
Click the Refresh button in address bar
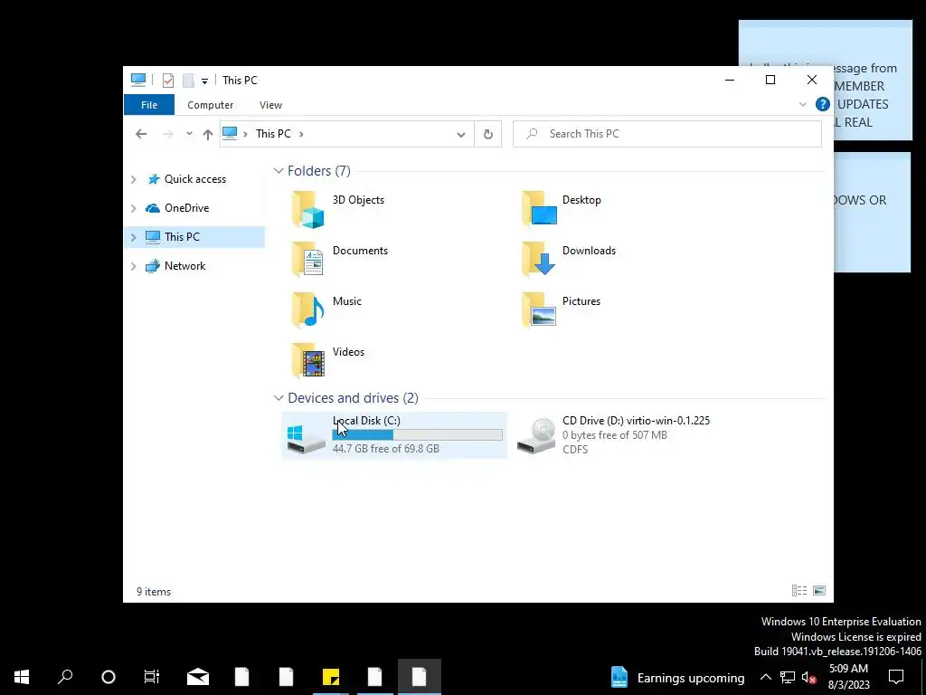point(487,134)
